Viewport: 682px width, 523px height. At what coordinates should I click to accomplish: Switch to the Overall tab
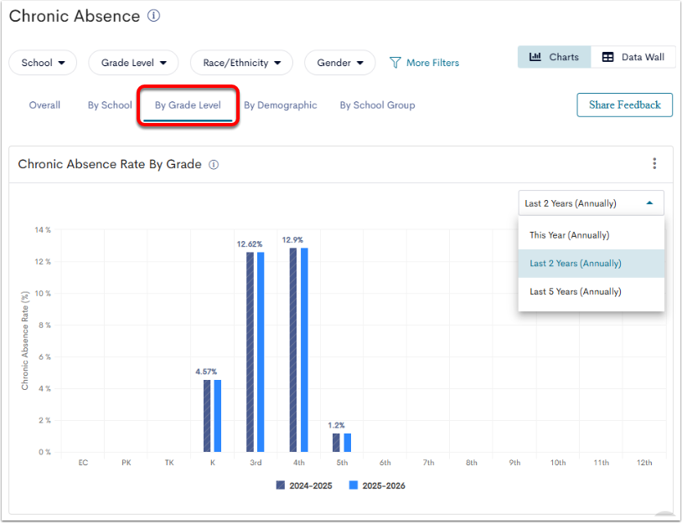44,105
